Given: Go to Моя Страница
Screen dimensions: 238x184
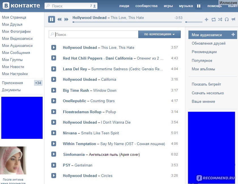Looking at the screenshot, I should click(x=14, y=17).
